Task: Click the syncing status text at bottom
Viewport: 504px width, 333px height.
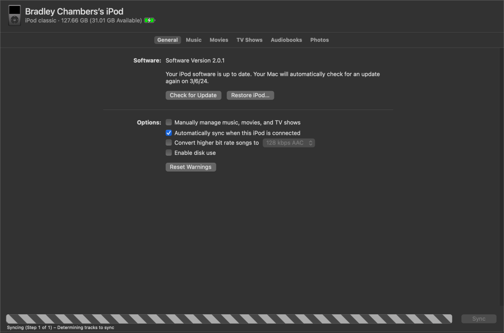Action: coord(61,328)
